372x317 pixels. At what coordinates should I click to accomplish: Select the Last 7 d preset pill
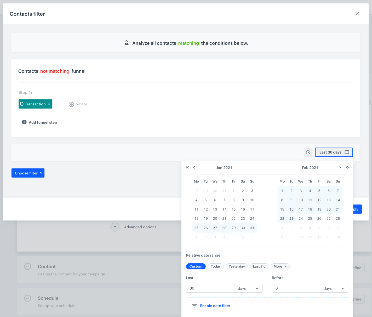tap(259, 266)
